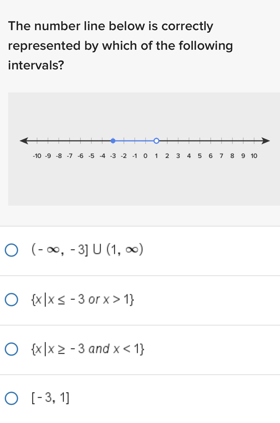Click the number 5 on the number line

pos(199,156)
